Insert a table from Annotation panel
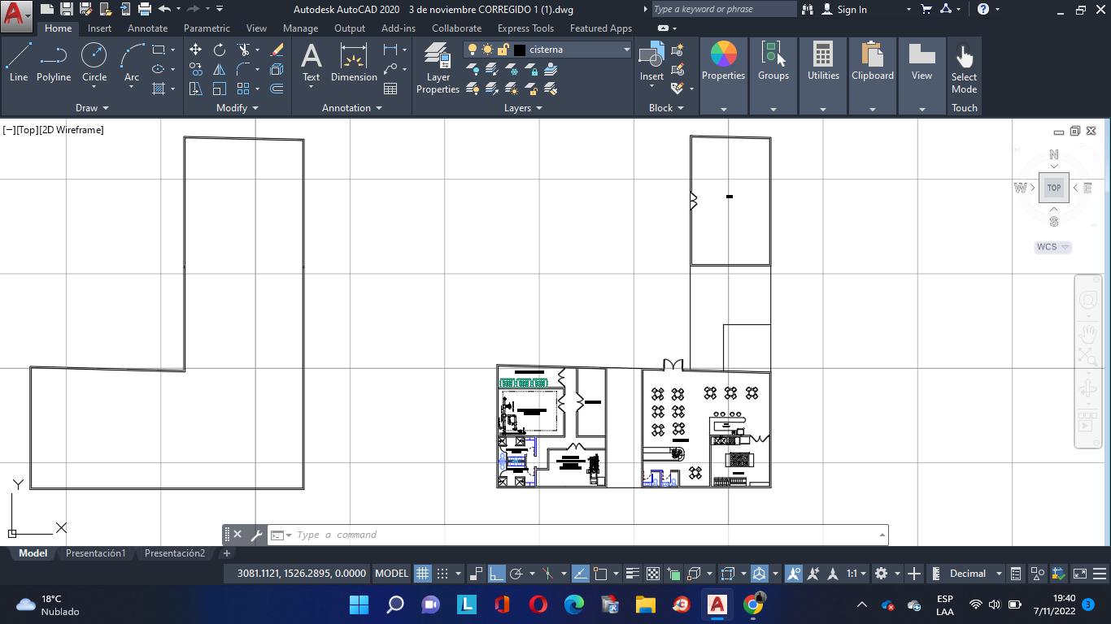Viewport: 1111px width, 624px height. pyautogui.click(x=390, y=89)
